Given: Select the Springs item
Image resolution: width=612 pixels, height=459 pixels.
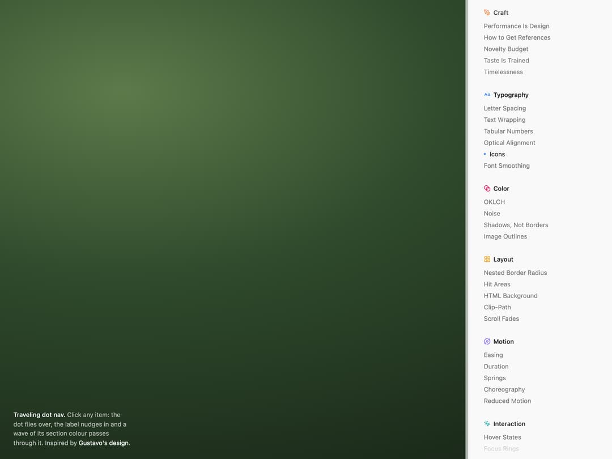Looking at the screenshot, I should tap(495, 378).
